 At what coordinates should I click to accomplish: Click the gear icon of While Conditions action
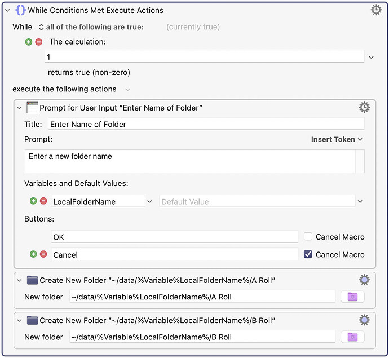click(376, 10)
